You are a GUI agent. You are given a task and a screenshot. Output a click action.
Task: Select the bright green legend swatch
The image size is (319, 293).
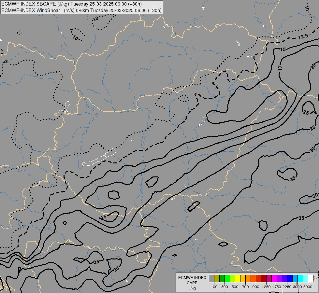tap(227, 278)
